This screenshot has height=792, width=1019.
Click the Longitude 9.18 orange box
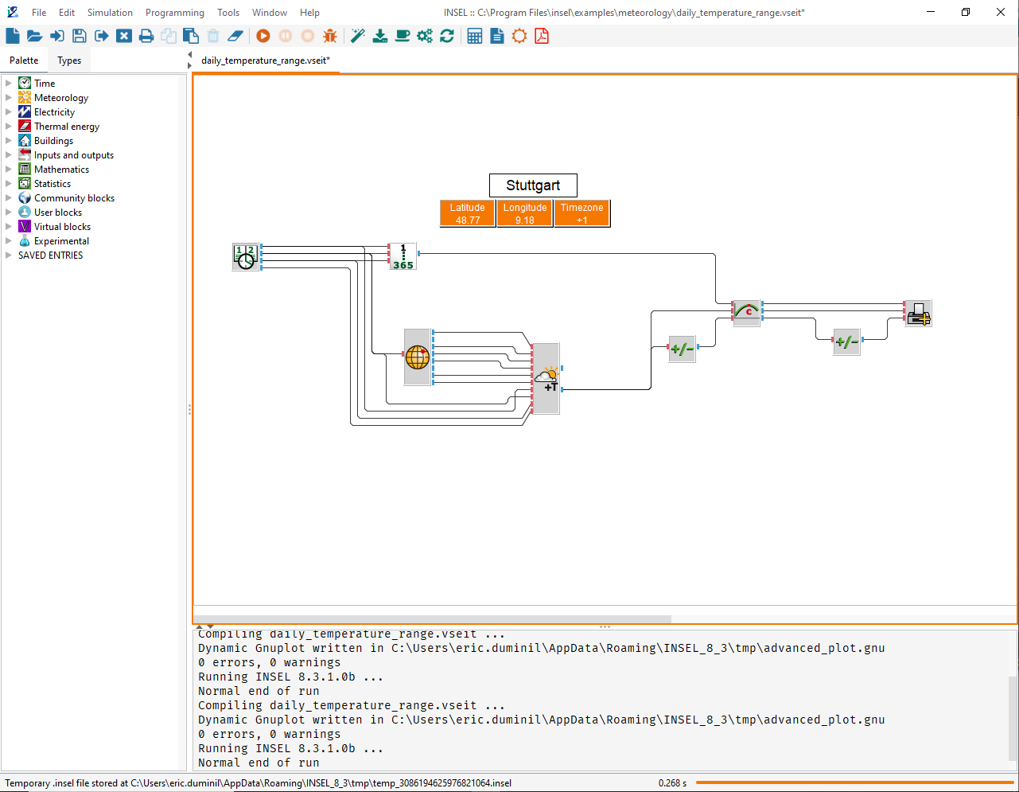525,213
